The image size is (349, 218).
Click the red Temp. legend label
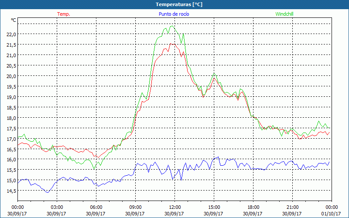coord(64,14)
